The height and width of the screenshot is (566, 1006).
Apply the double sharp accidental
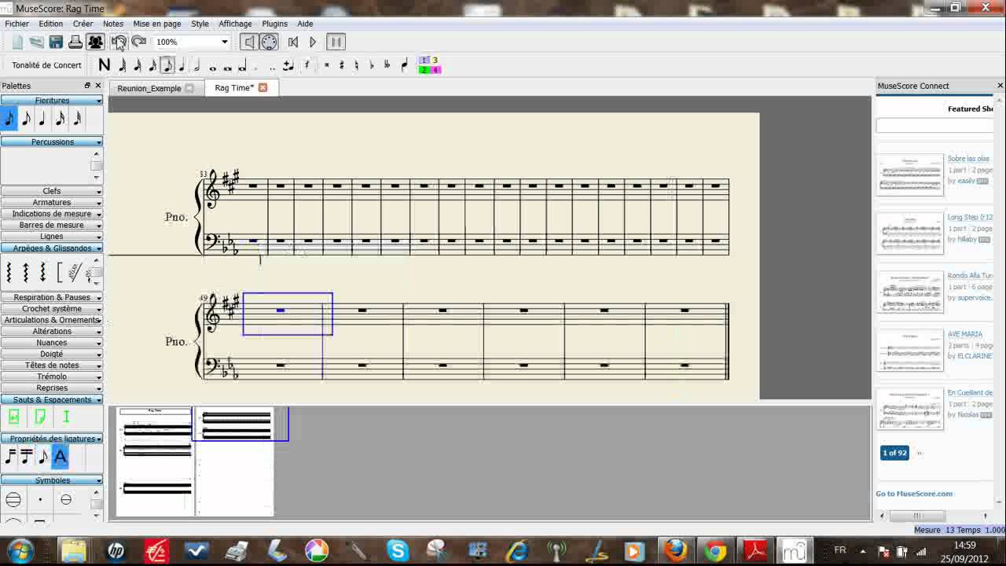click(x=327, y=65)
